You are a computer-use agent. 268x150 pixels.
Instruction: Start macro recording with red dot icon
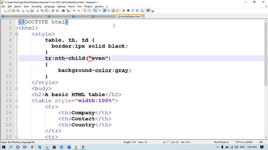click(124, 11)
